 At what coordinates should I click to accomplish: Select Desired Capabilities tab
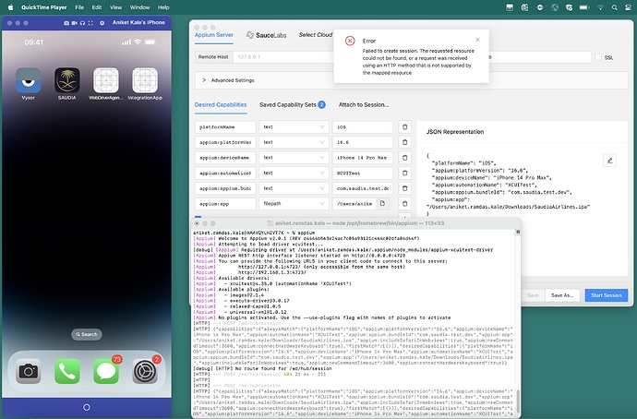tap(221, 105)
